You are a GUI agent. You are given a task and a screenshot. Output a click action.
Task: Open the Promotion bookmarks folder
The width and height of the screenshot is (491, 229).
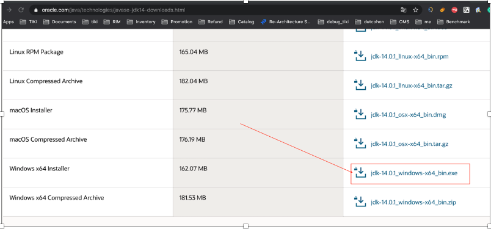coord(177,22)
